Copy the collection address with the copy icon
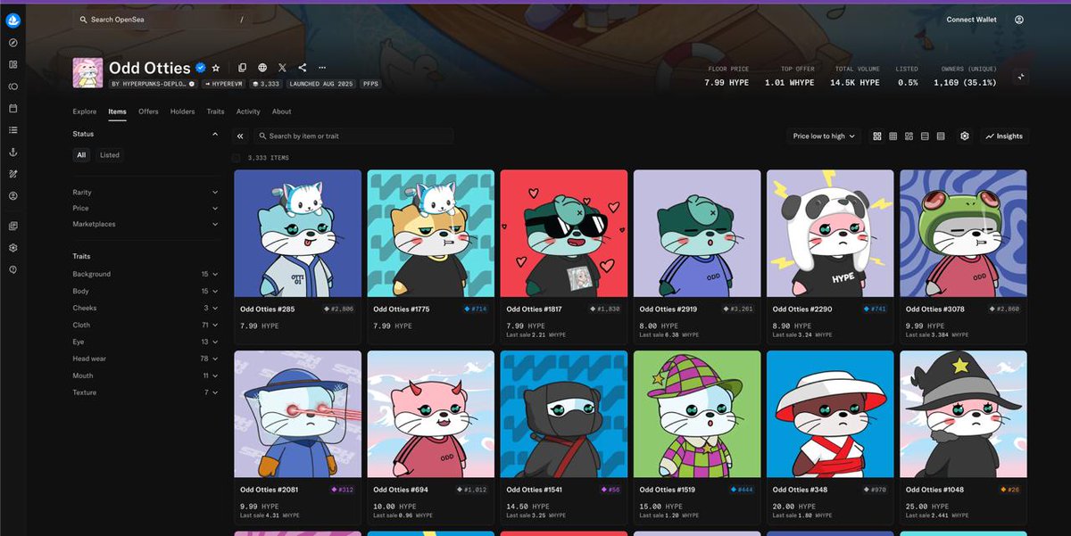Screen dimensions: 1071x536 coord(242,68)
